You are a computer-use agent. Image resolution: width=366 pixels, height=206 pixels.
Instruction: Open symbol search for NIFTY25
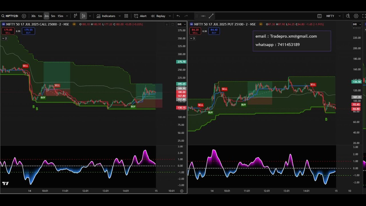click(x=10, y=16)
